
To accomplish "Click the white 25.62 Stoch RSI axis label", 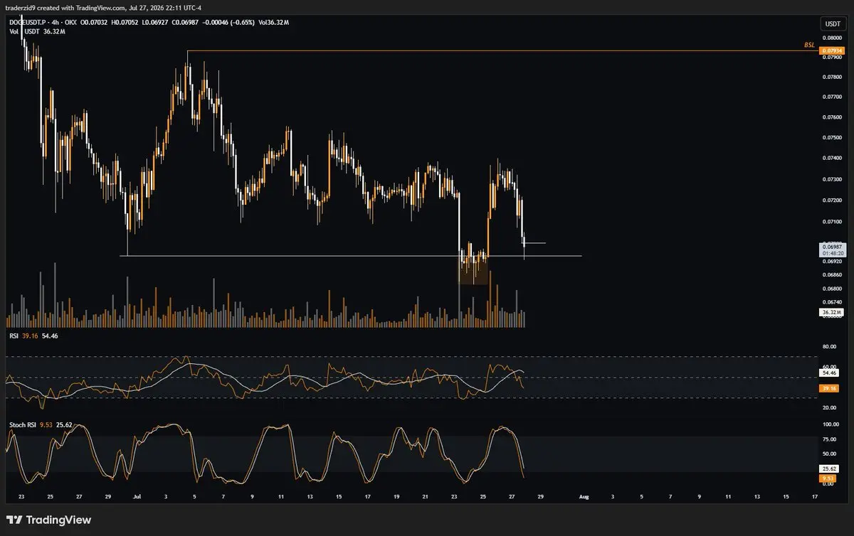I will pyautogui.click(x=829, y=469).
